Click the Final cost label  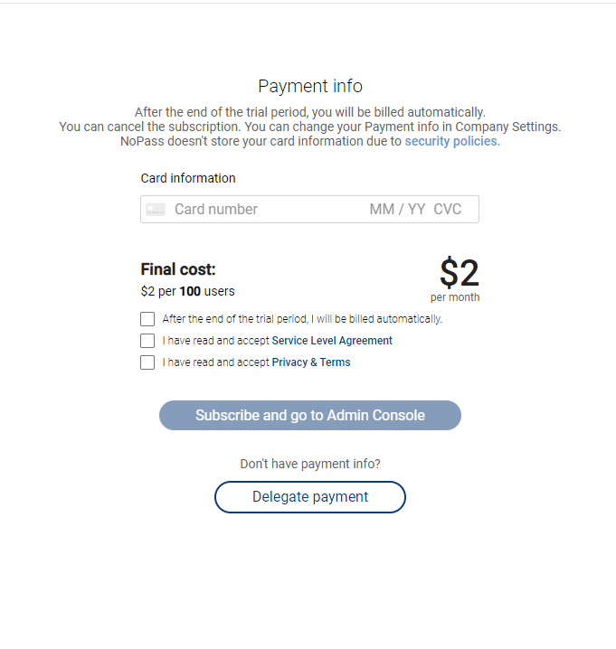coord(178,269)
